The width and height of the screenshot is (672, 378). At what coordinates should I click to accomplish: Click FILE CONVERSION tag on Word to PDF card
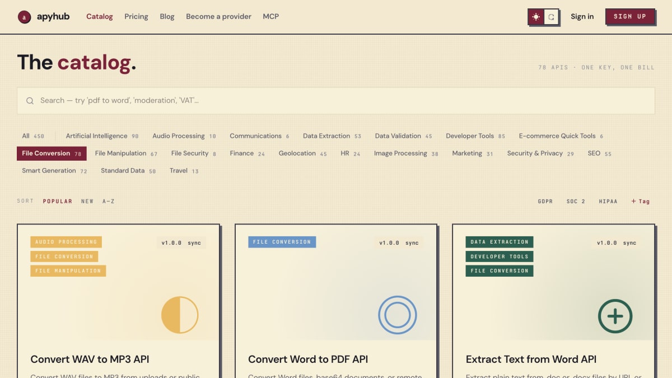tap(282, 242)
